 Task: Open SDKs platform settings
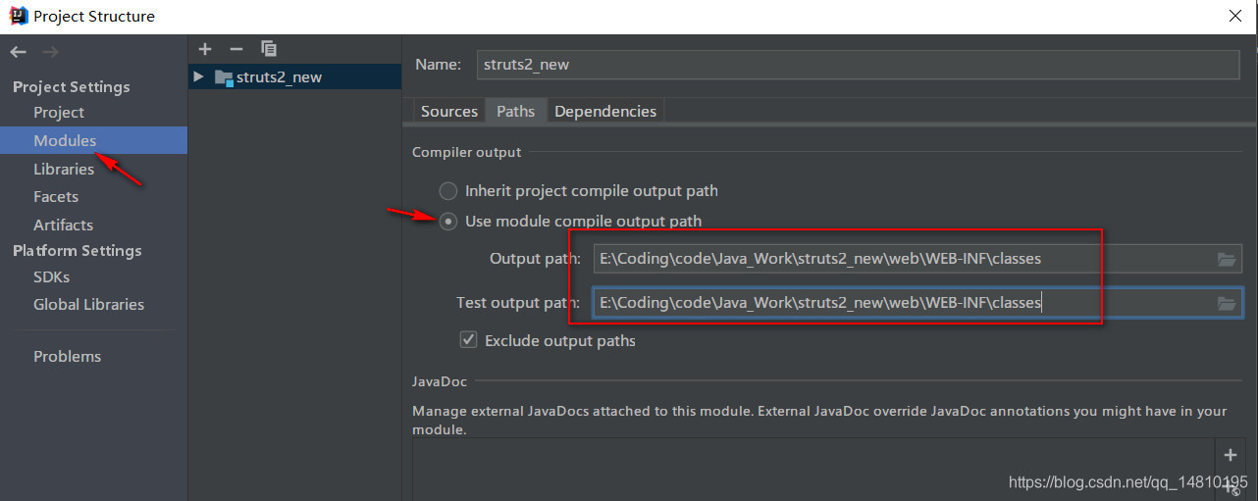click(51, 276)
